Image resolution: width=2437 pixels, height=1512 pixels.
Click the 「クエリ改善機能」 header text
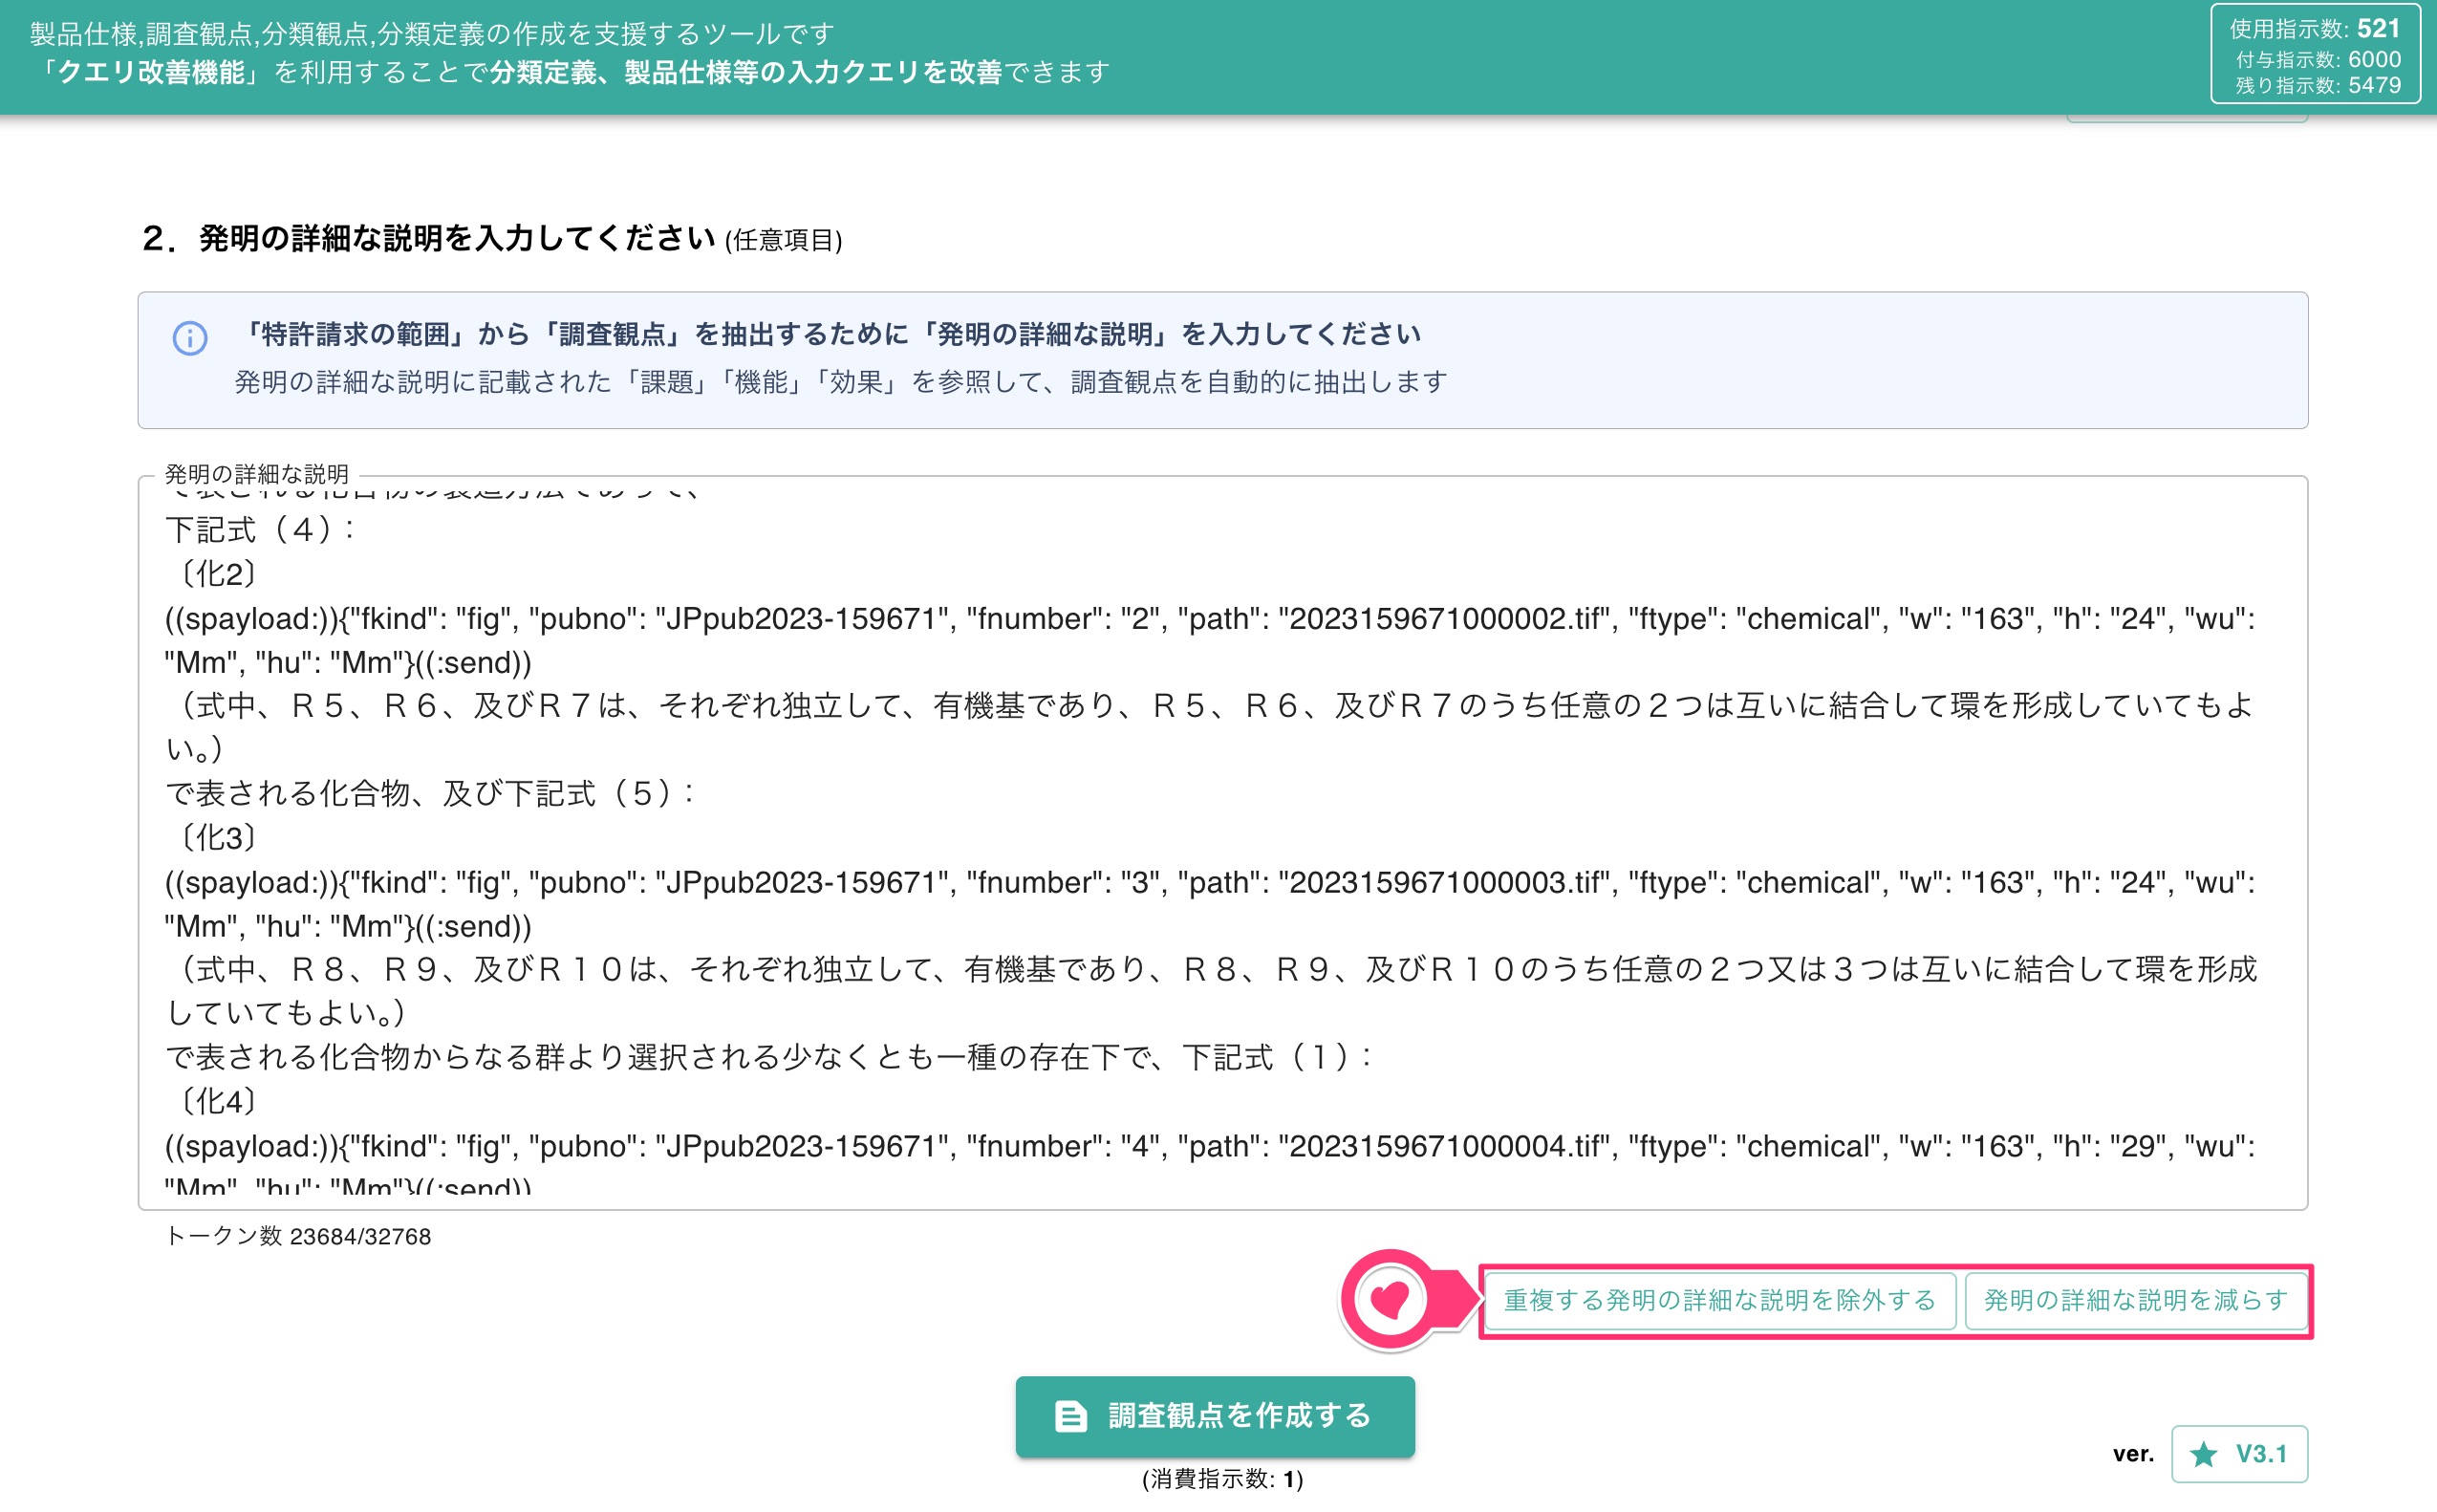151,73
